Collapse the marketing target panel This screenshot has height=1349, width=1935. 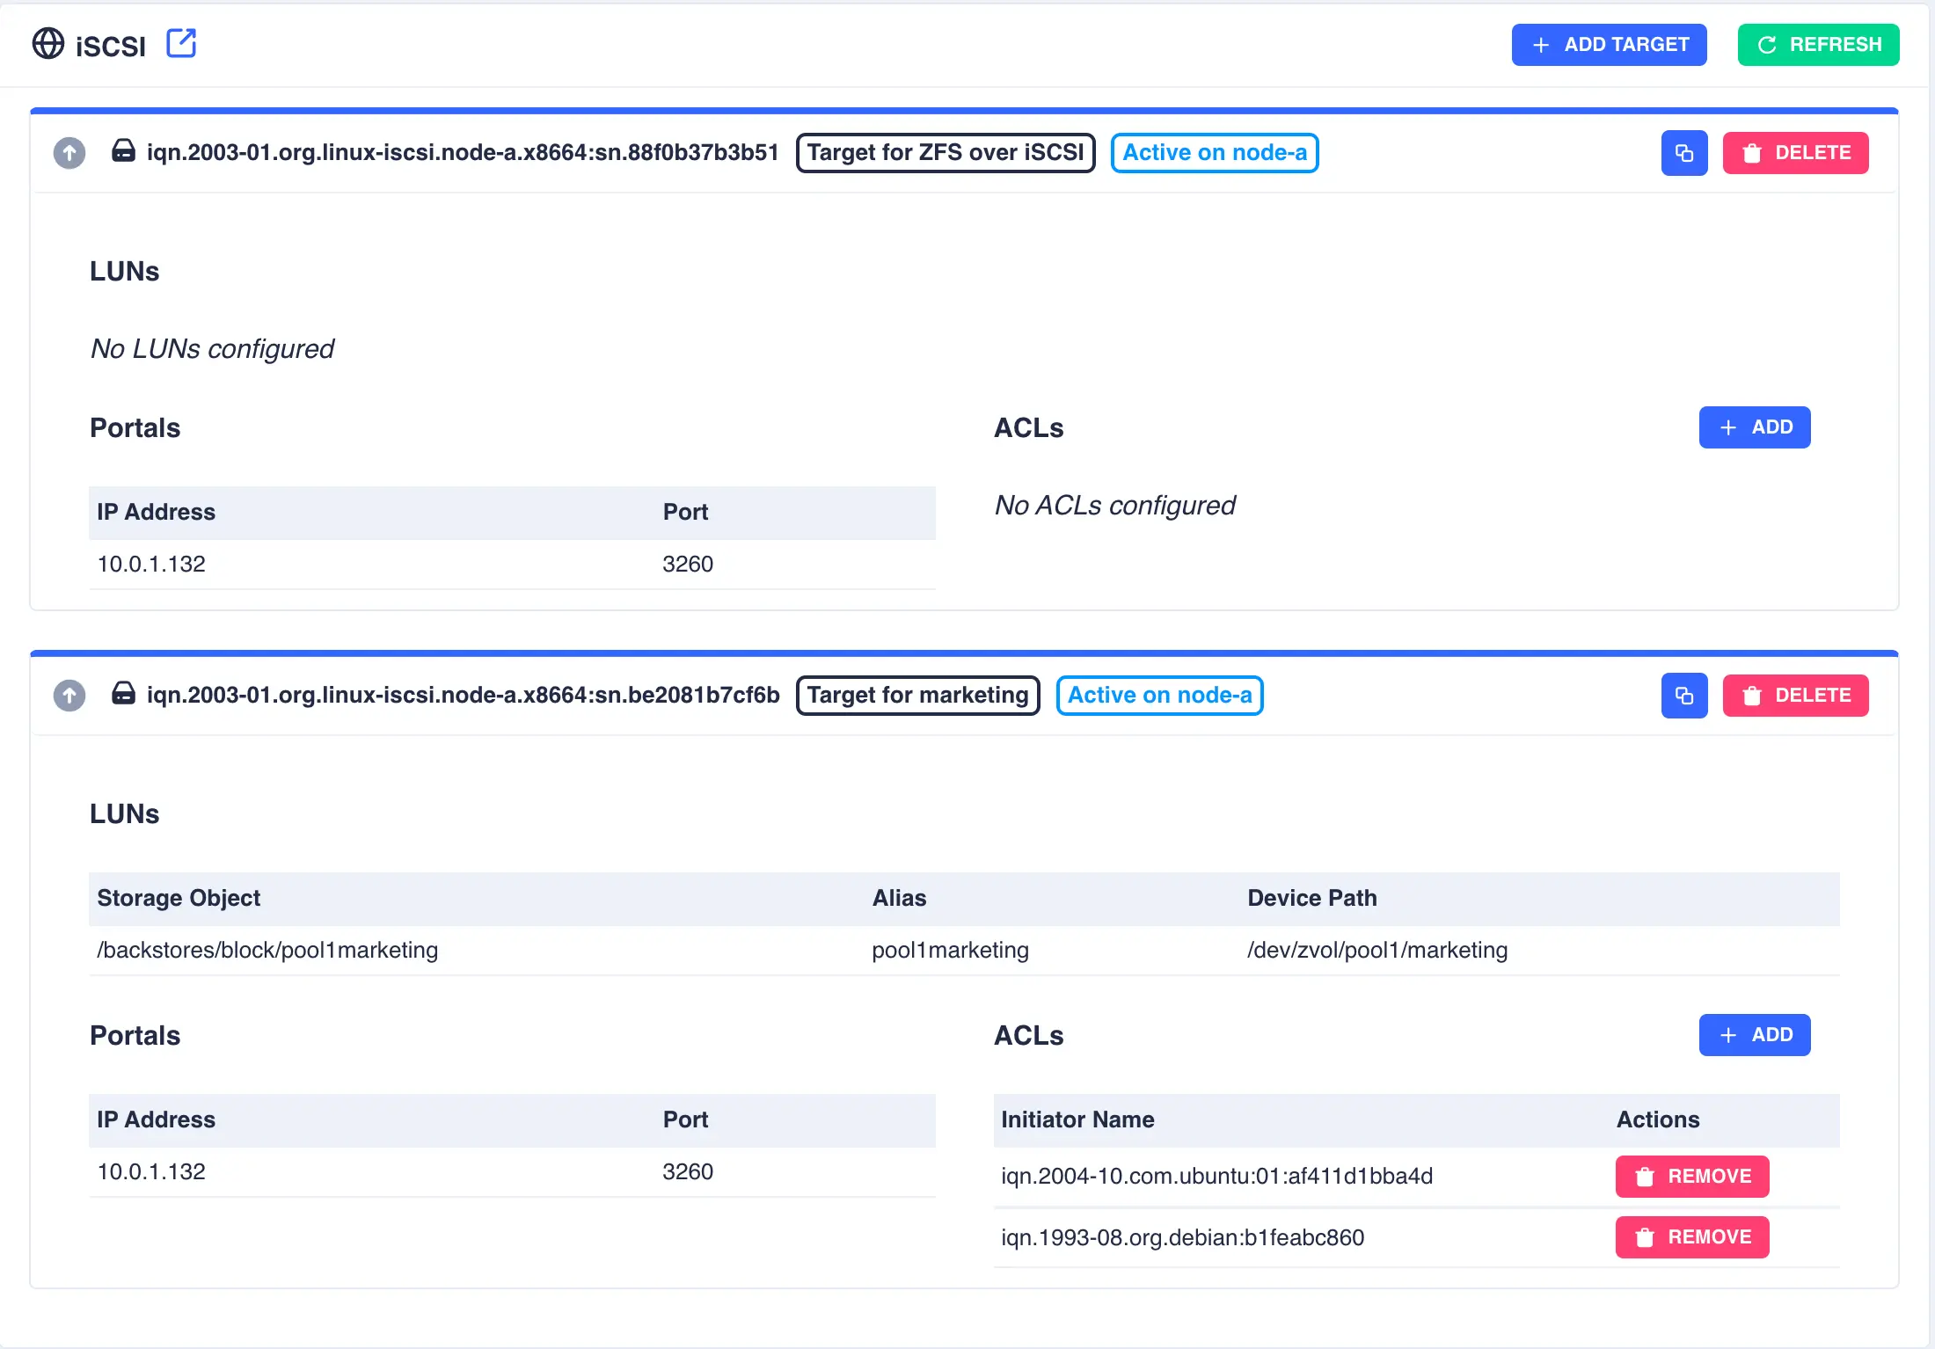coord(69,696)
